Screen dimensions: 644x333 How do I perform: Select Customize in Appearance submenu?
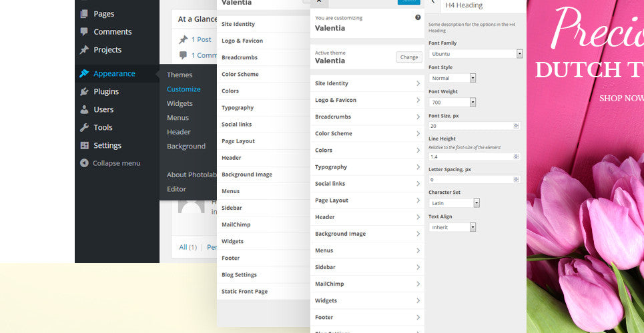click(184, 89)
